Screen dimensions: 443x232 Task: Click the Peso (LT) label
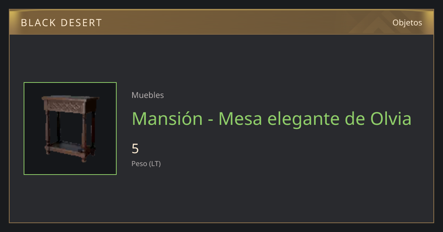pyautogui.click(x=146, y=164)
